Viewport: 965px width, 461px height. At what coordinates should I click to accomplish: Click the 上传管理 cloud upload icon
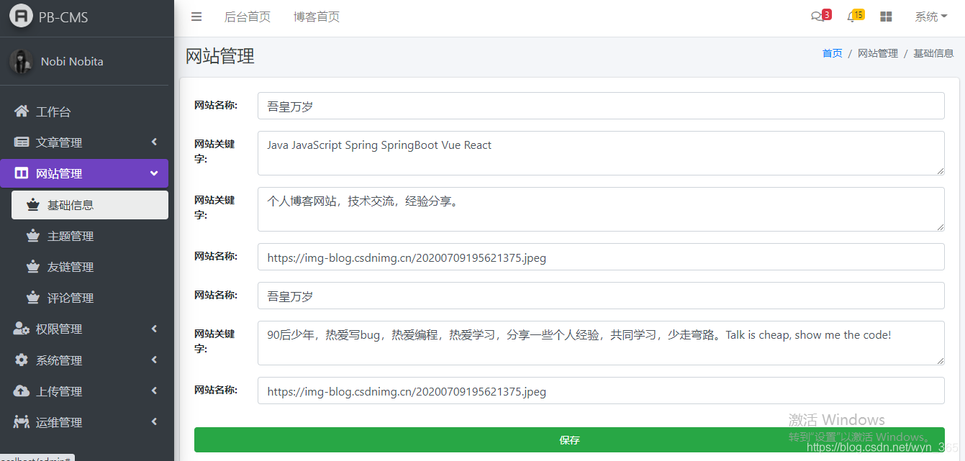[21, 391]
